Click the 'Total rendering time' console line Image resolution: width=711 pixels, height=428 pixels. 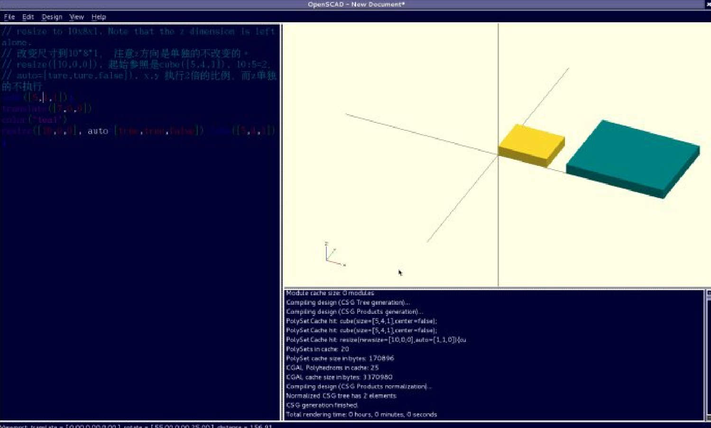pos(361,415)
